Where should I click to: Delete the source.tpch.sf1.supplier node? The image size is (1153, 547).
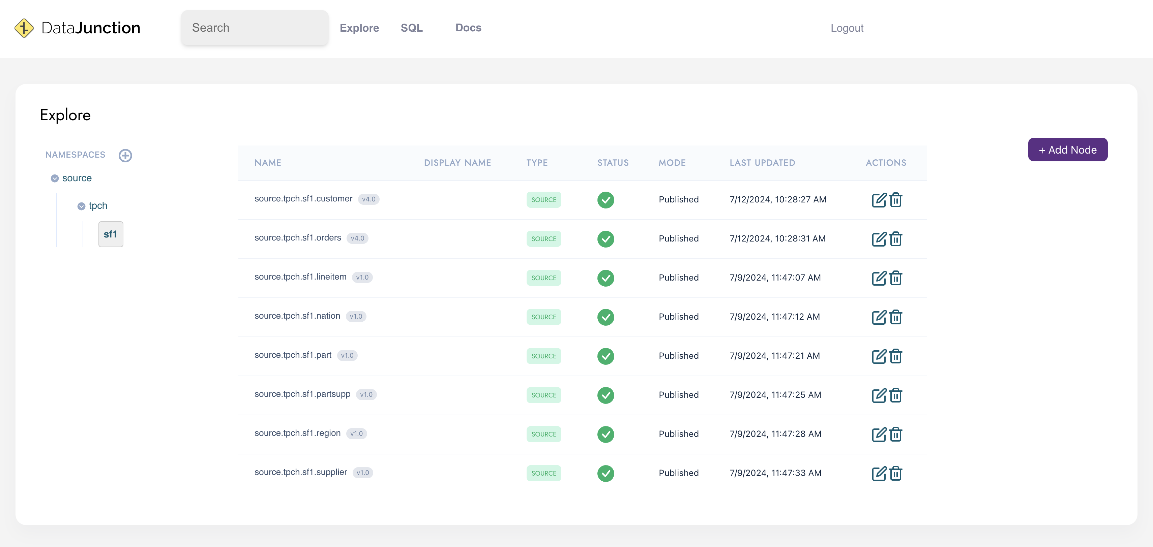point(896,473)
